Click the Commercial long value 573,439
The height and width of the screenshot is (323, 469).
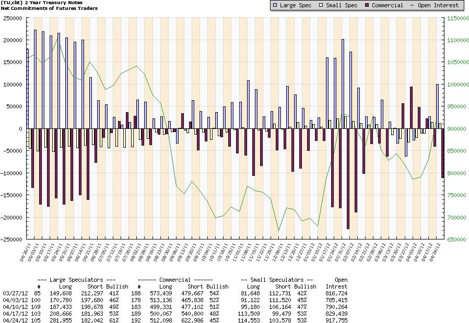pyautogui.click(x=161, y=294)
